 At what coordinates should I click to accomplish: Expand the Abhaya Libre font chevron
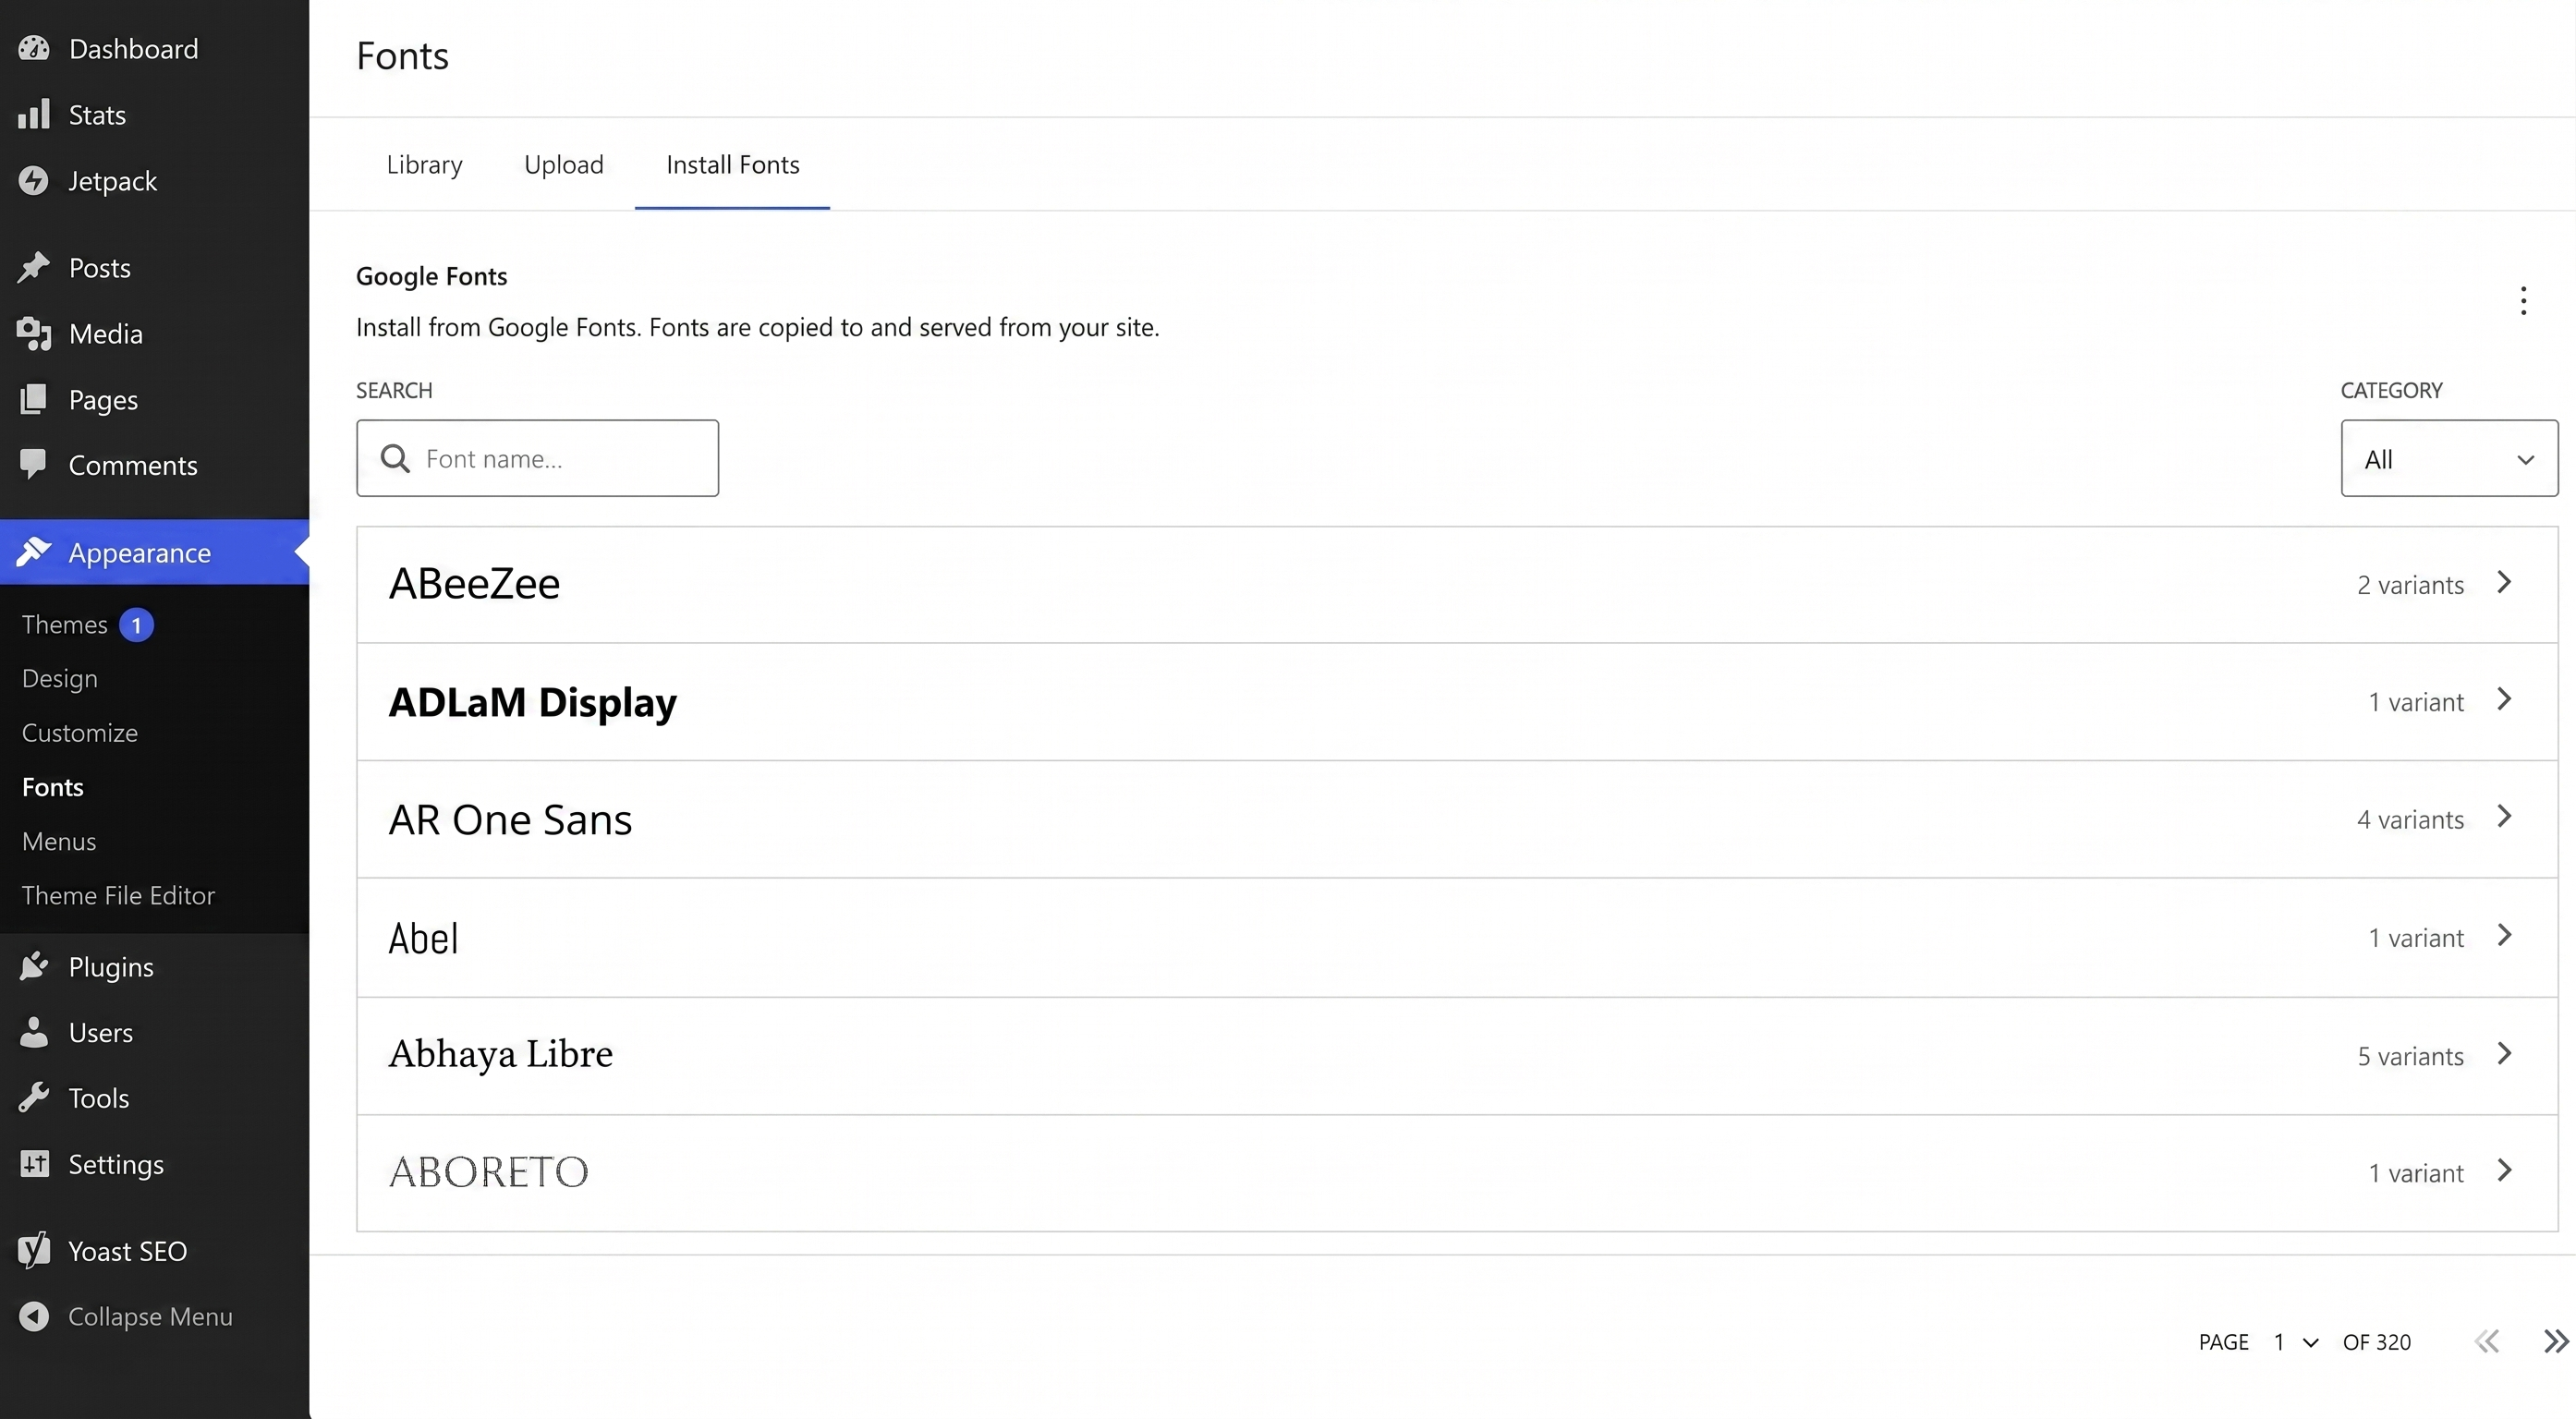2504,1053
